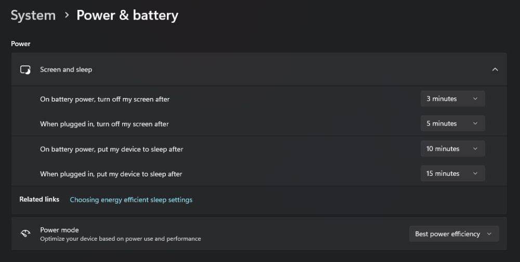Click the breadcrumb arrow after System

pyautogui.click(x=67, y=16)
